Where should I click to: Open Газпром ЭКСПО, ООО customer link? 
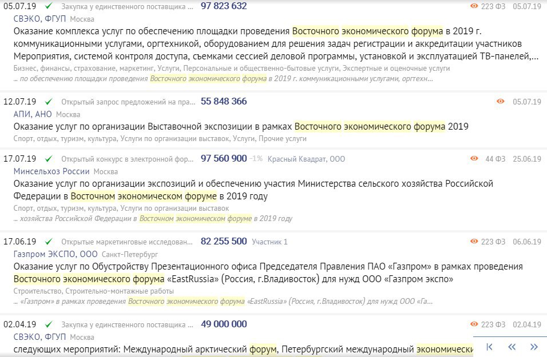(56, 254)
